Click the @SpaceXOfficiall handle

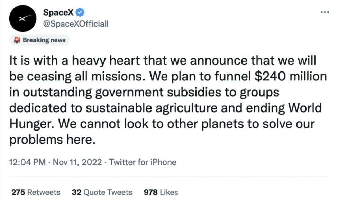[76, 24]
